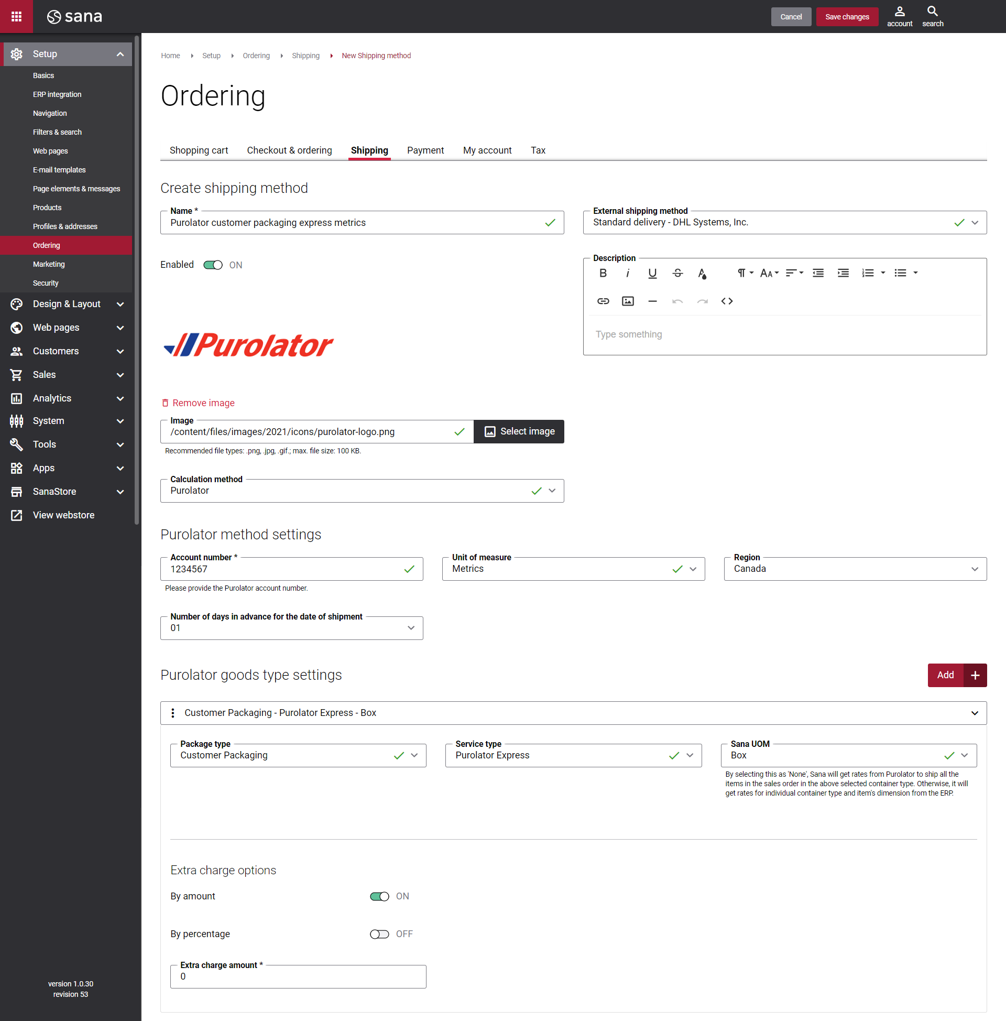Open Service type dropdown
The width and height of the screenshot is (1006, 1021).
(573, 756)
